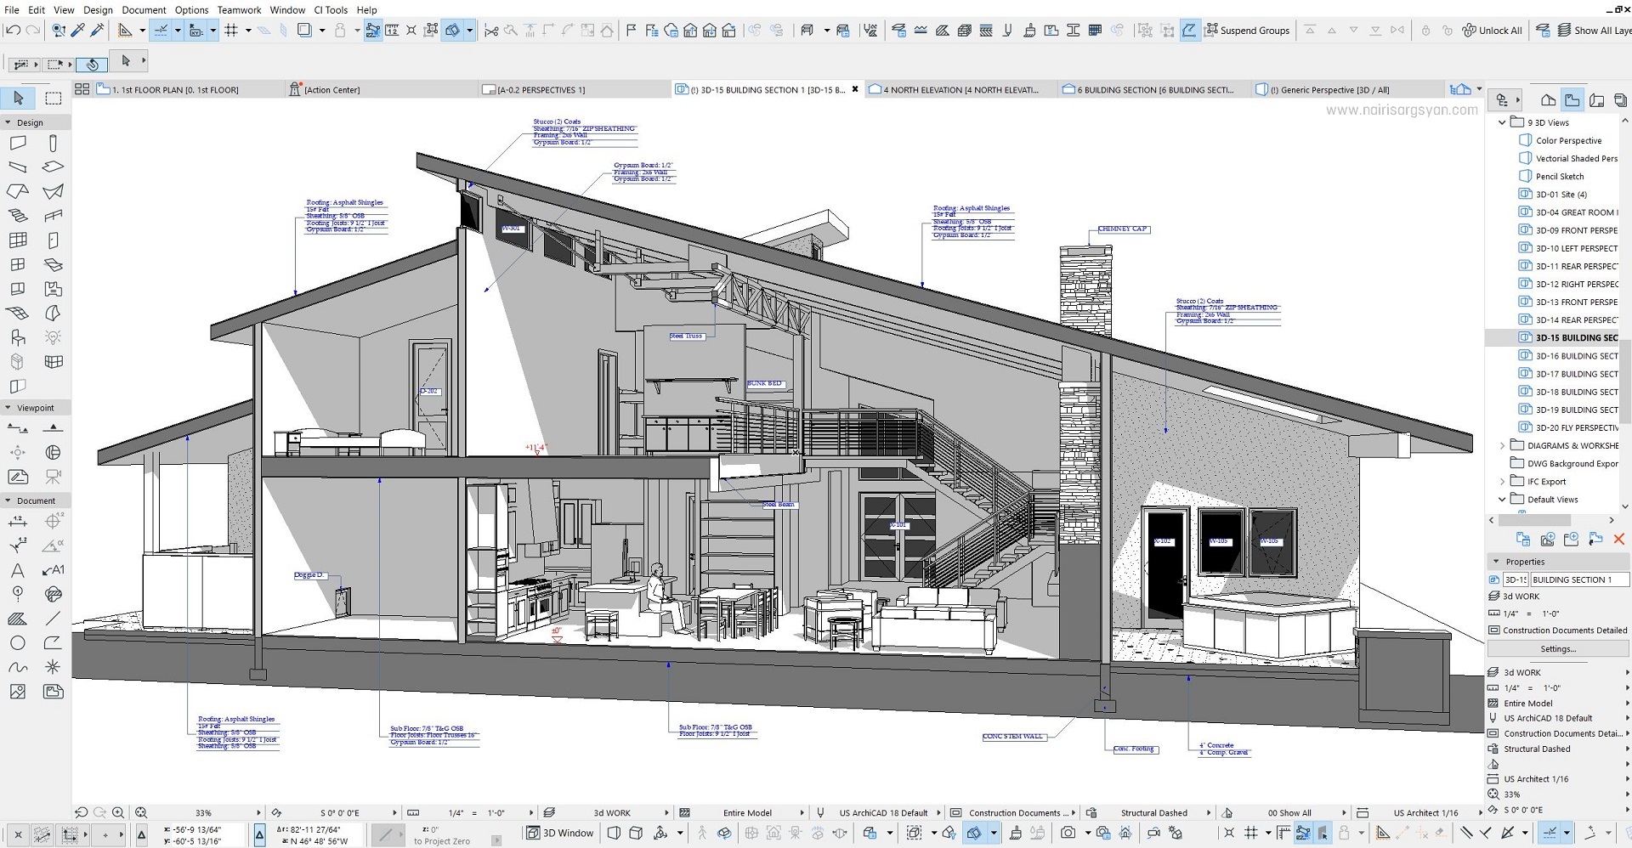Collapse the Viewpoint toolbox section
This screenshot has width=1632, height=848.
[x=8, y=408]
